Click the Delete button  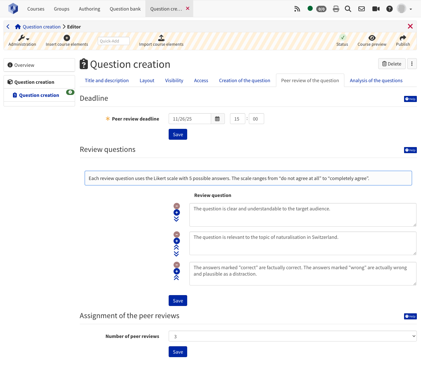(x=392, y=64)
